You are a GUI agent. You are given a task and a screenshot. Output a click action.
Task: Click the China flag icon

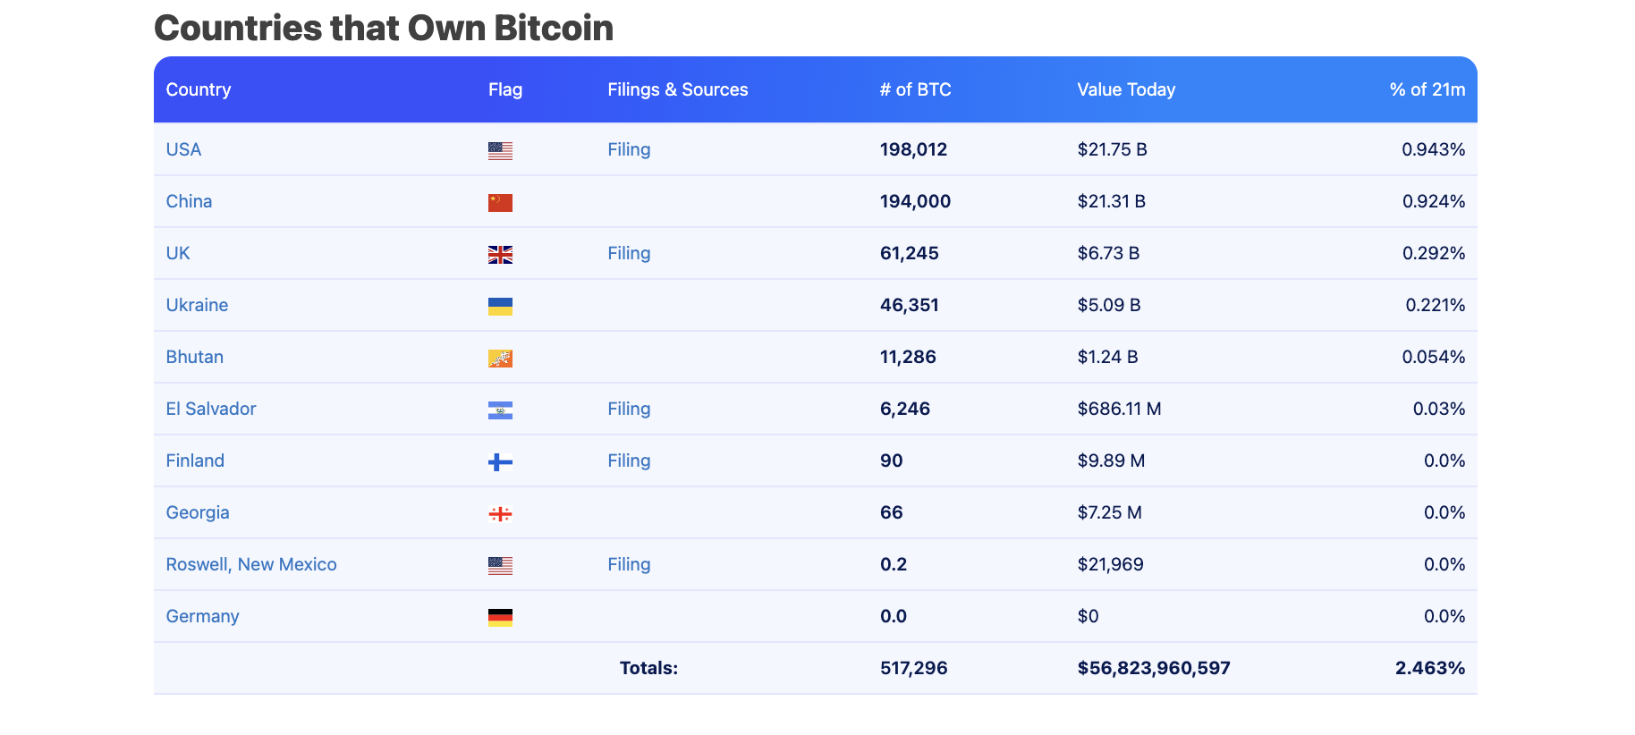click(500, 203)
